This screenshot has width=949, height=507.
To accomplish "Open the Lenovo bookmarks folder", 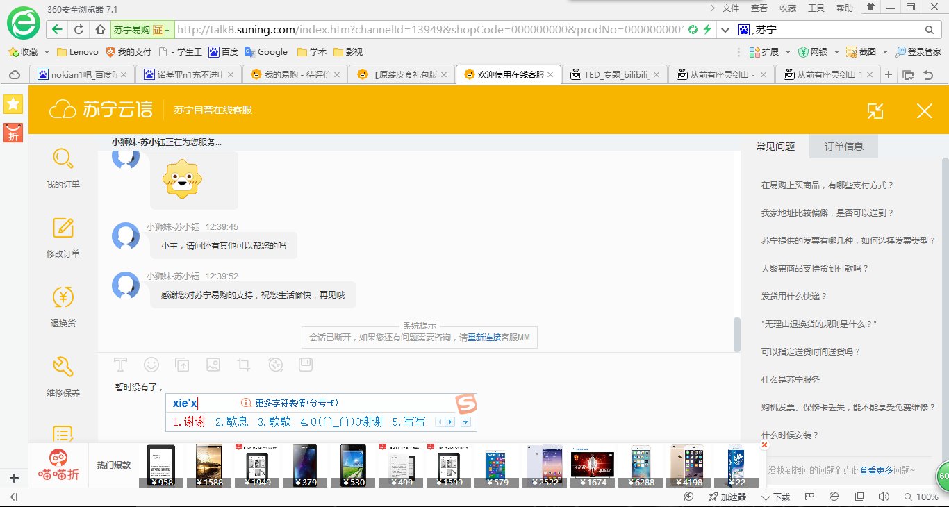I will coord(77,52).
